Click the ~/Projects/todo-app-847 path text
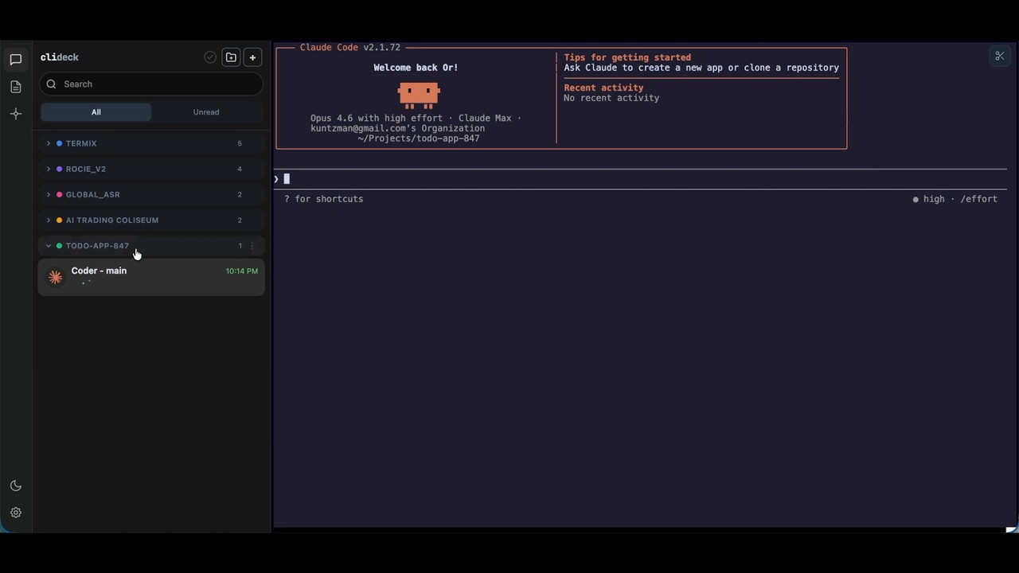Viewport: 1019px width, 573px height. pyautogui.click(x=419, y=138)
